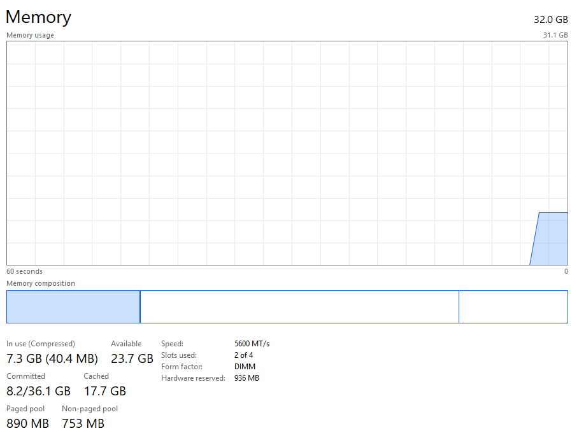Click the Available 23.7 GB value
The image size is (579, 438).
[x=132, y=358]
